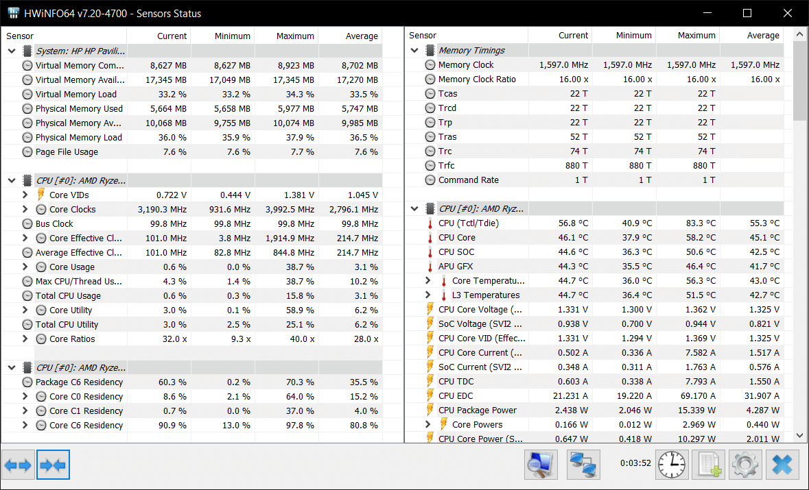
Task: Click the vertical scrollbar thumb in right pane
Action: coord(799,81)
